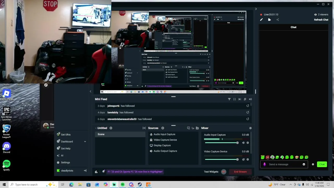Mute Audio Input Capture in the Mixer
Screen dimensions: 334x188
[x=243, y=143]
